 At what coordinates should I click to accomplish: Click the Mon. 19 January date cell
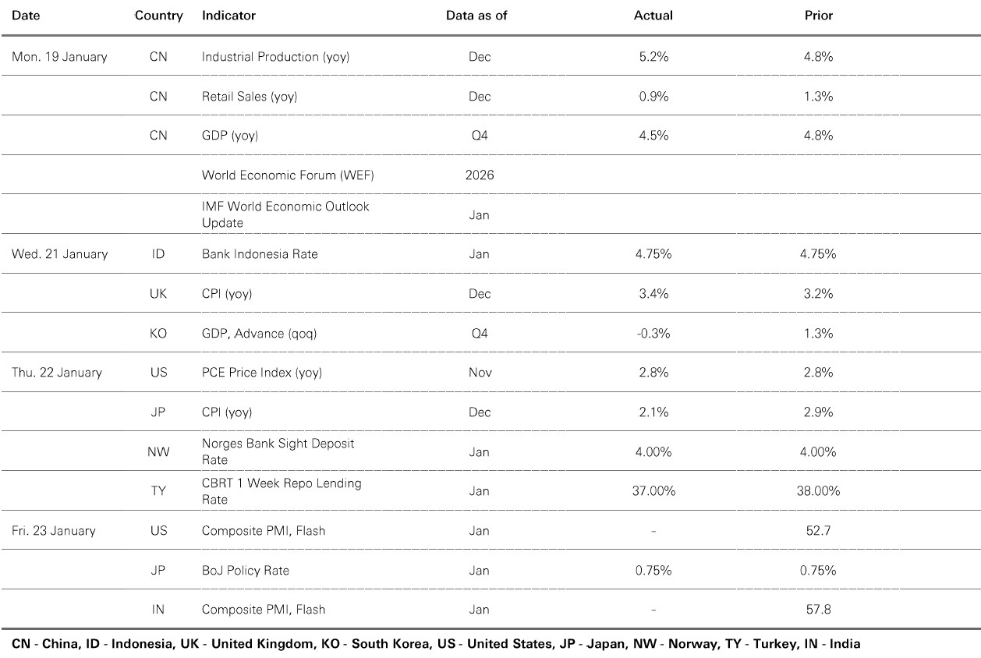coord(59,57)
